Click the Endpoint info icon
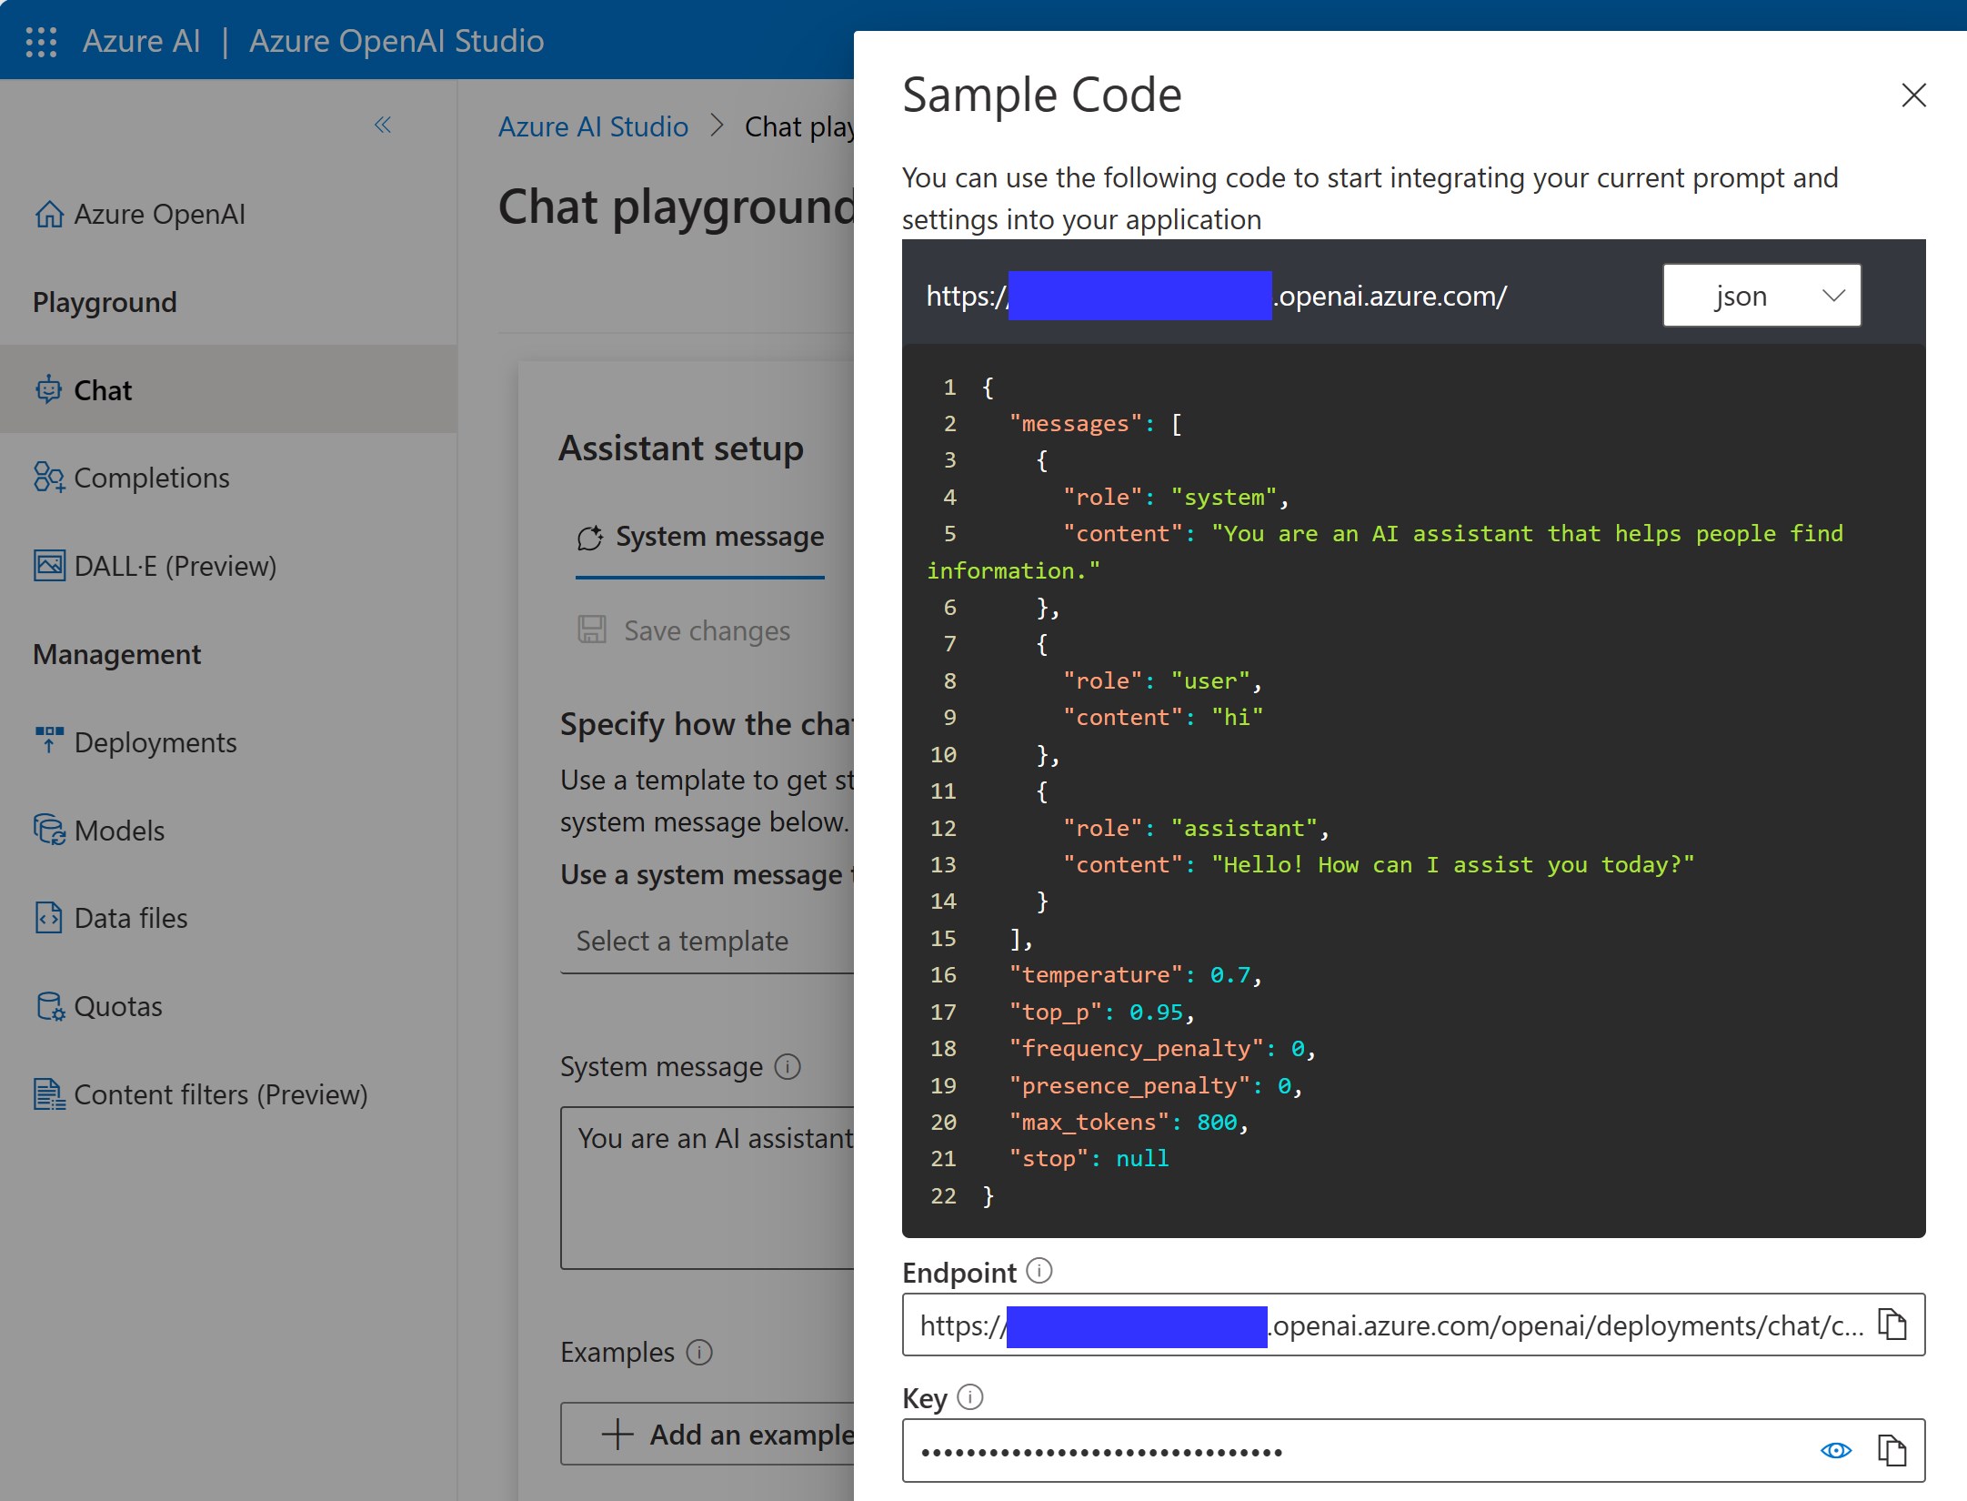The width and height of the screenshot is (1967, 1501). click(x=1039, y=1271)
